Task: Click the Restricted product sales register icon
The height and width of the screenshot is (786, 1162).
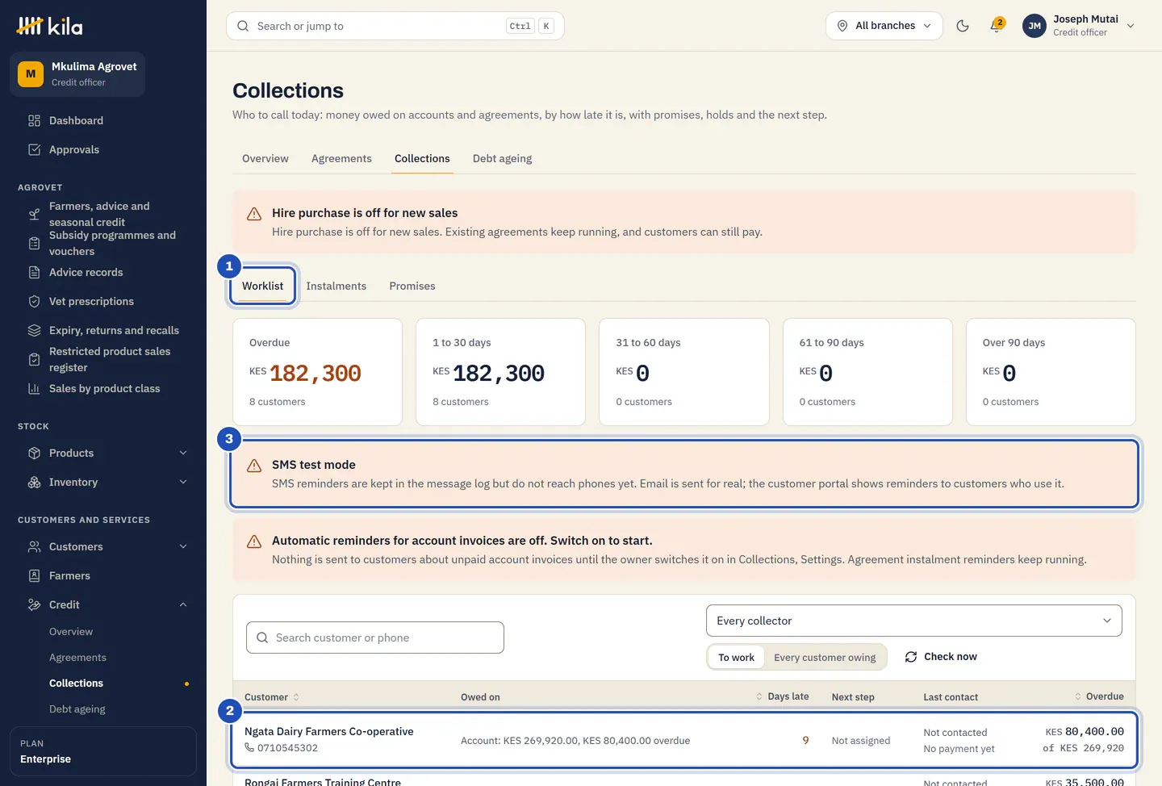Action: tap(34, 360)
